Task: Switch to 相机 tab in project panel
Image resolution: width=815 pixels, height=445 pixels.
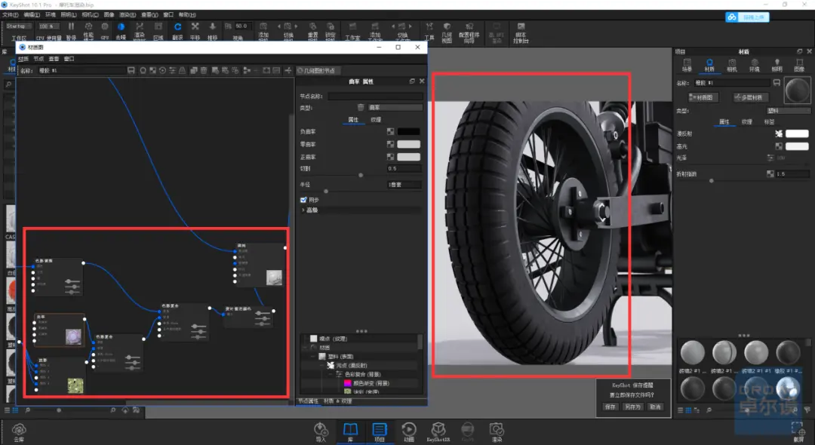Action: point(732,65)
